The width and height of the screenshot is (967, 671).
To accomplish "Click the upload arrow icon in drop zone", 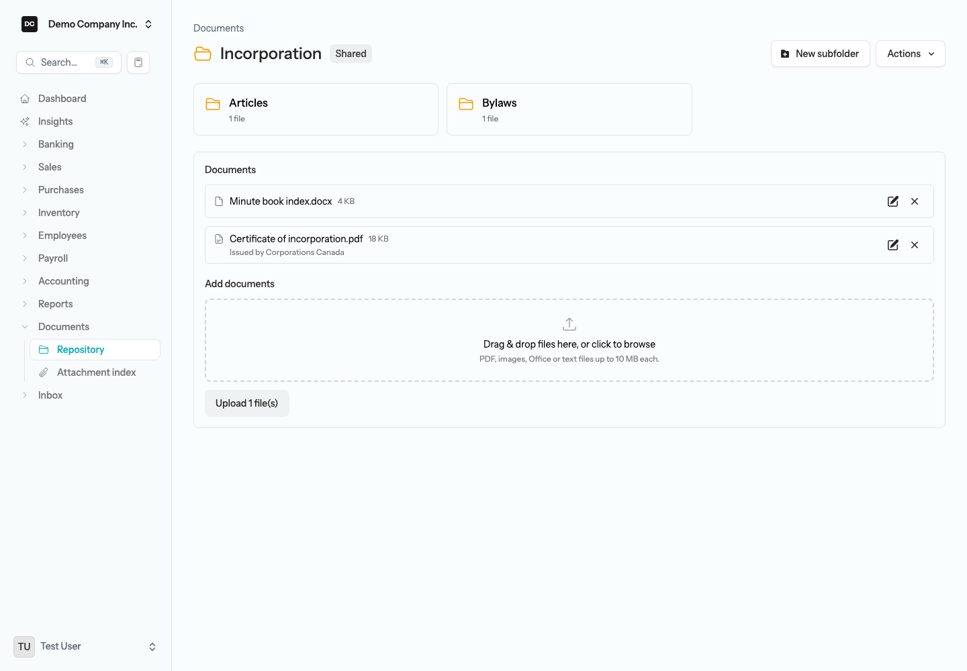I will click(x=569, y=324).
